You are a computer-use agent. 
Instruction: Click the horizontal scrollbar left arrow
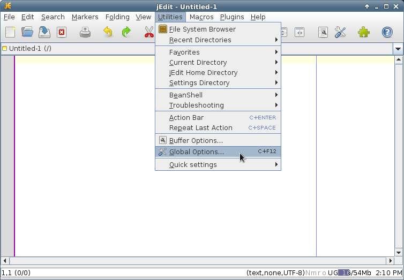pyautogui.click(x=5, y=261)
